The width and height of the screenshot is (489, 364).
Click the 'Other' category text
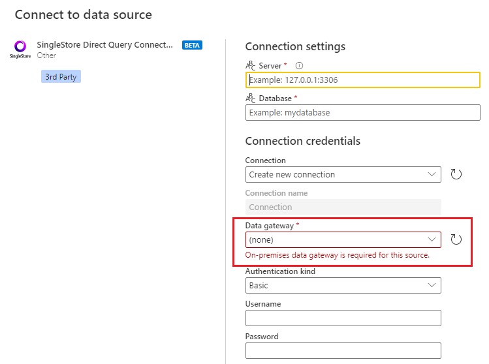pos(46,55)
